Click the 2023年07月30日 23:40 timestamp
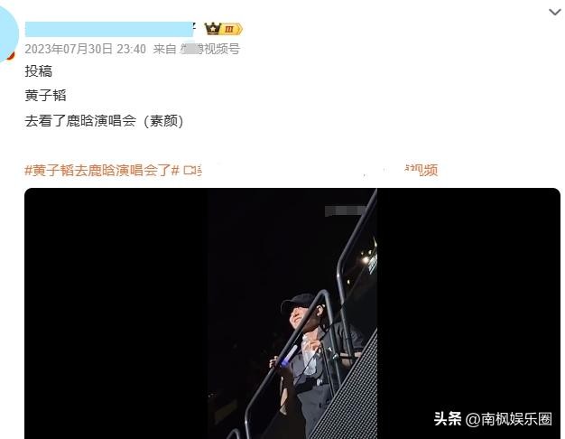Image resolution: width=565 pixels, height=439 pixels. (x=86, y=49)
